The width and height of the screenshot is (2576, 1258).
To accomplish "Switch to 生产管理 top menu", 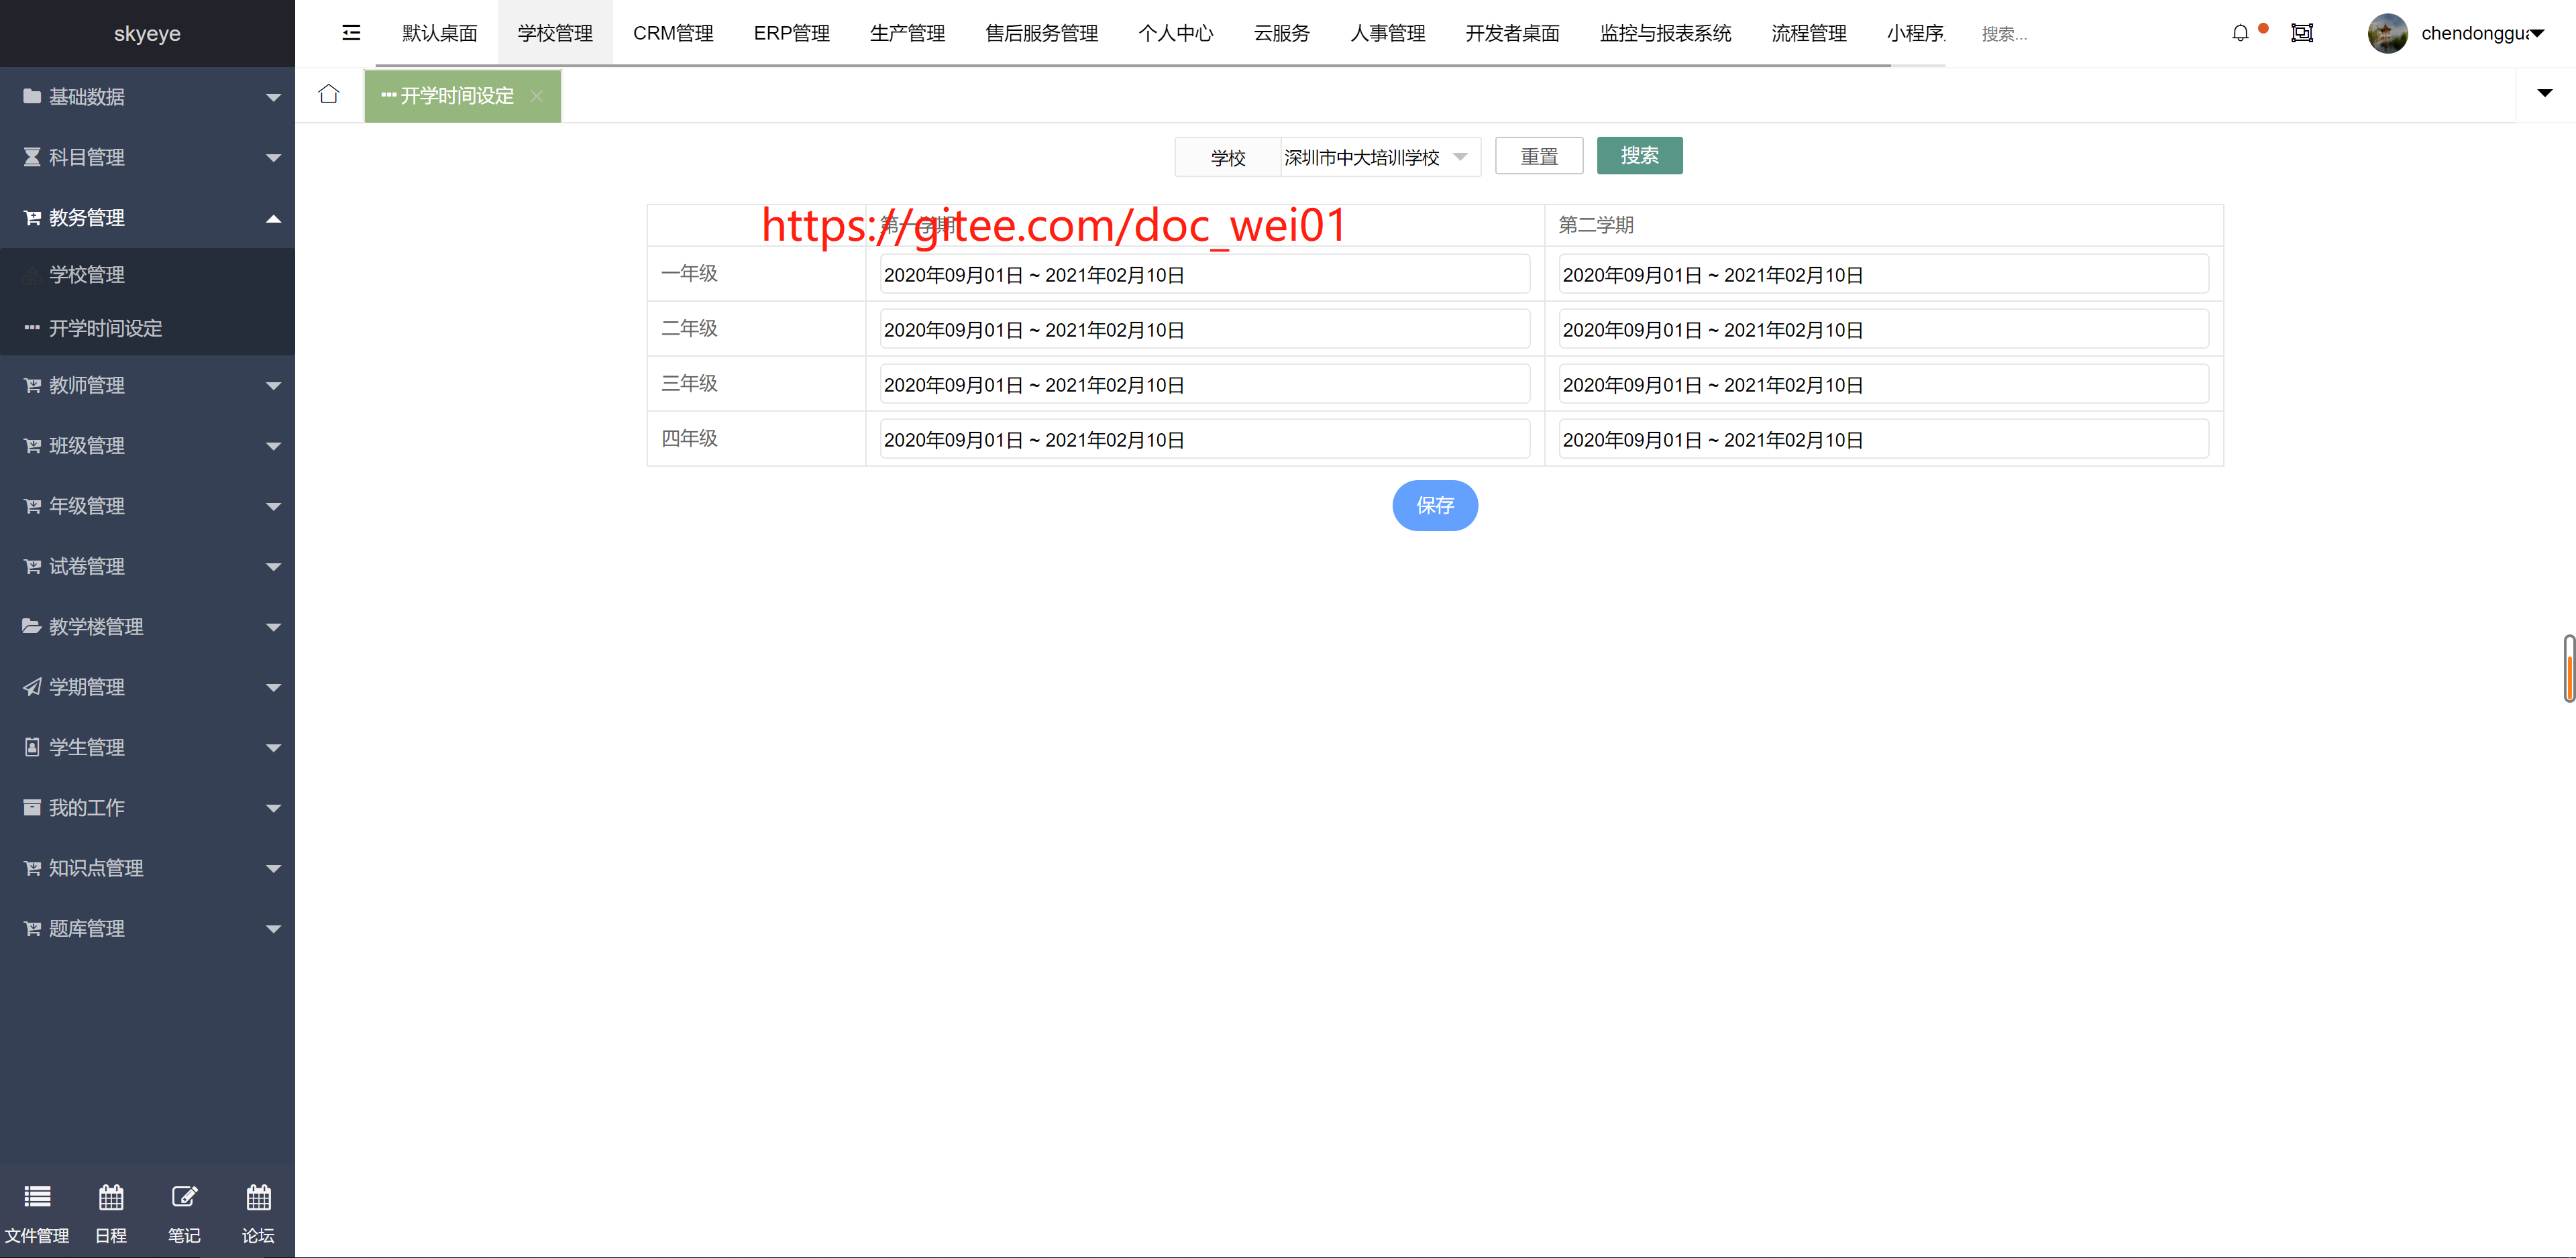I will [x=907, y=33].
